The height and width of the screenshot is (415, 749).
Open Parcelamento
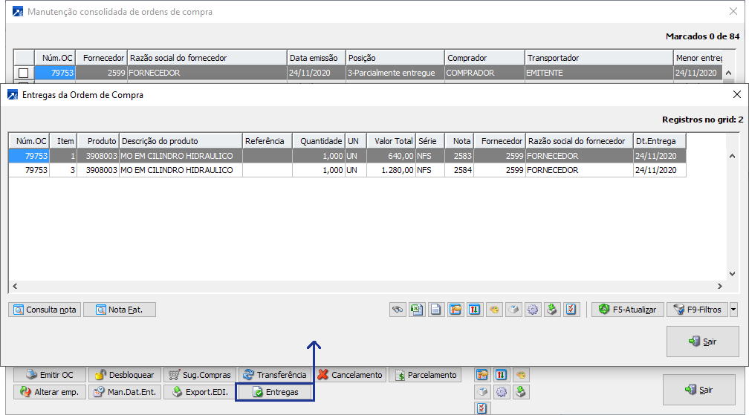coord(425,375)
